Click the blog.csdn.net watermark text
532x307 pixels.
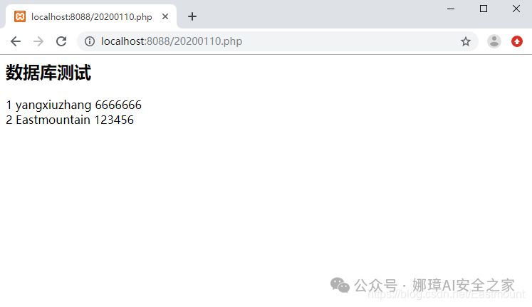point(446,294)
